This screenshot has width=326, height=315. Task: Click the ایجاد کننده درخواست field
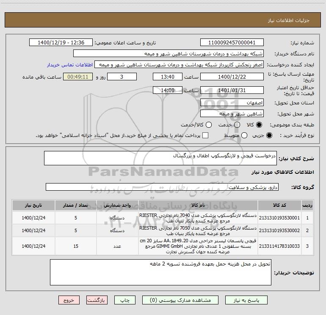coord(179,65)
